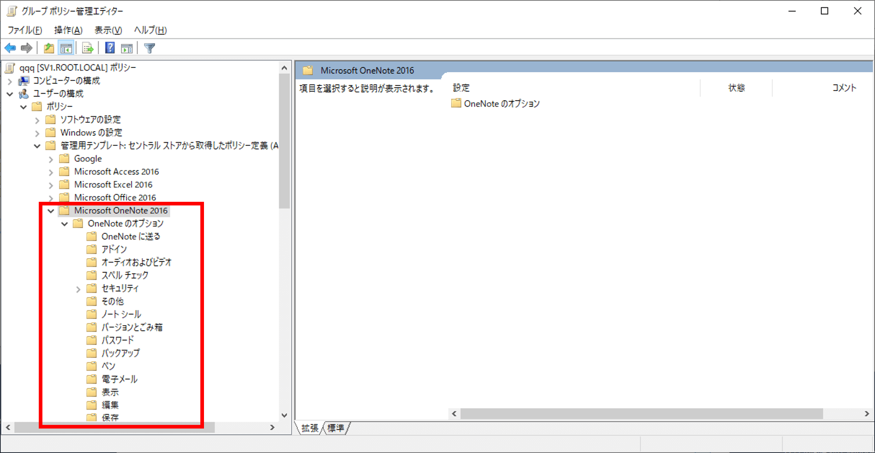Viewport: 875px width, 453px height.
Task: Click the qqq policy root scroll icon
Action: (10, 68)
